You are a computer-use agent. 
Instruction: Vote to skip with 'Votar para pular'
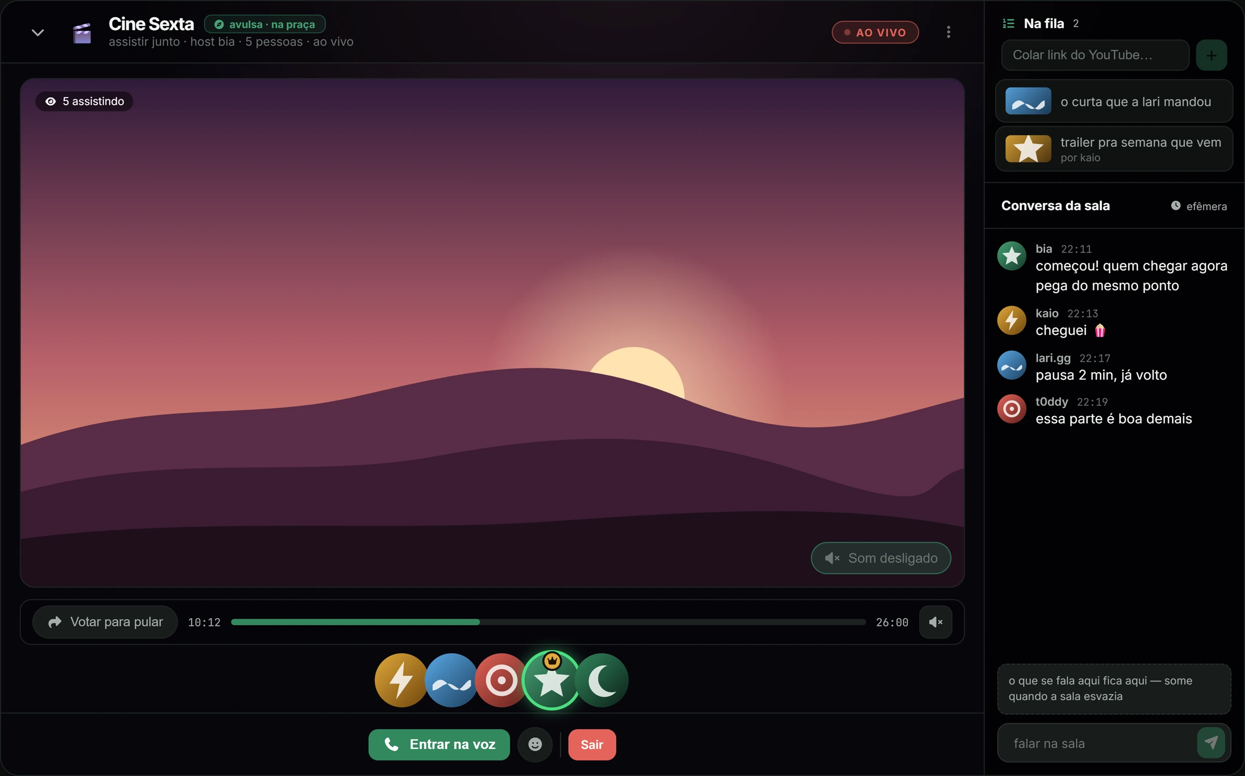pos(105,622)
